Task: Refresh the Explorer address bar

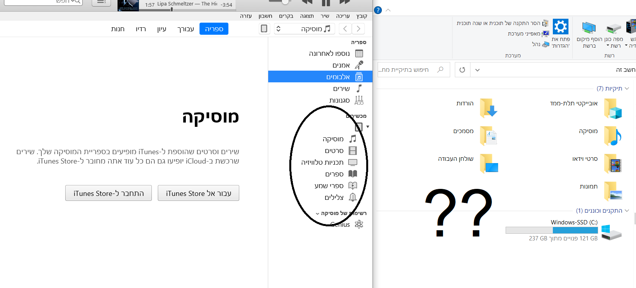Action: coord(462,70)
